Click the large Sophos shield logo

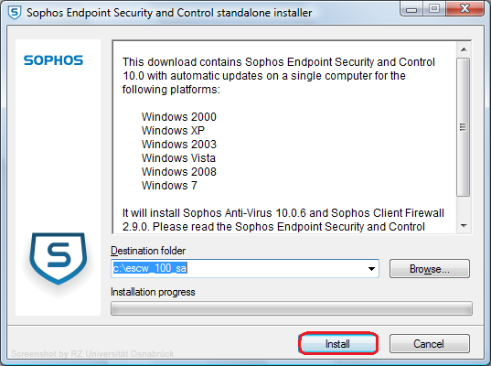pyautogui.click(x=59, y=259)
